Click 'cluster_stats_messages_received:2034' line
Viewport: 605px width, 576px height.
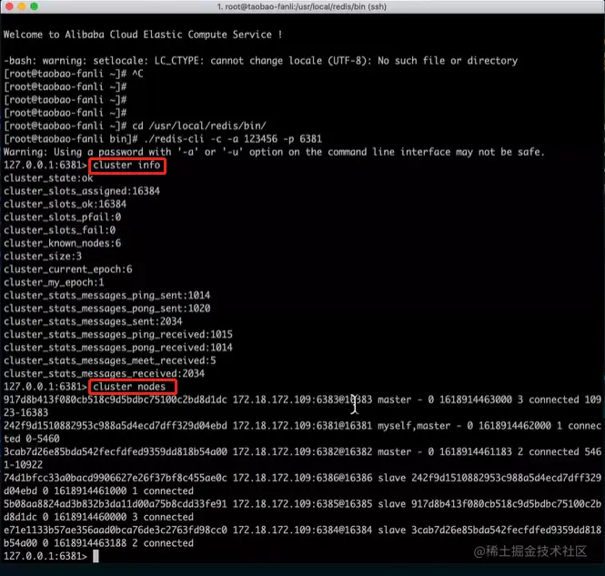point(105,373)
